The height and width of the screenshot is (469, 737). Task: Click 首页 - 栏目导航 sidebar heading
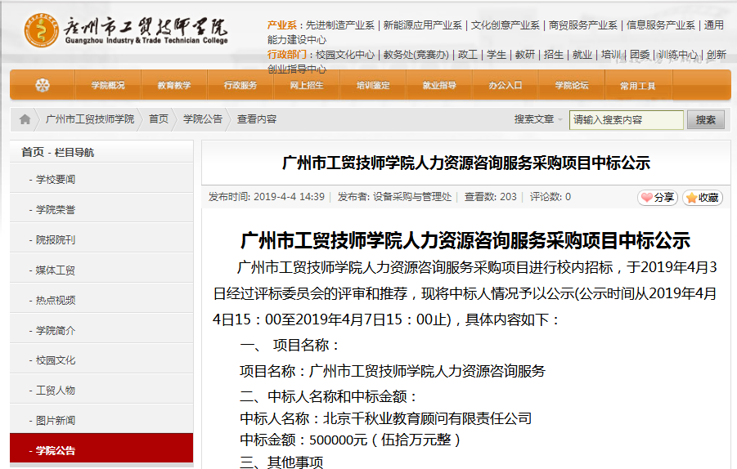click(58, 152)
